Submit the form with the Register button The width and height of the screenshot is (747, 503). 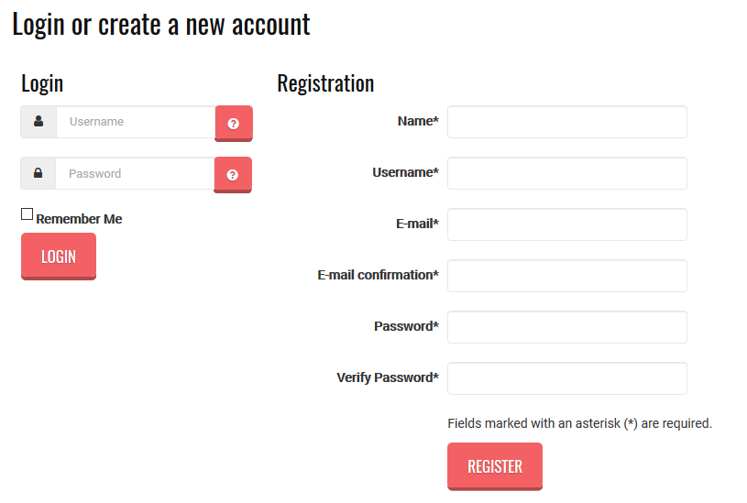494,466
